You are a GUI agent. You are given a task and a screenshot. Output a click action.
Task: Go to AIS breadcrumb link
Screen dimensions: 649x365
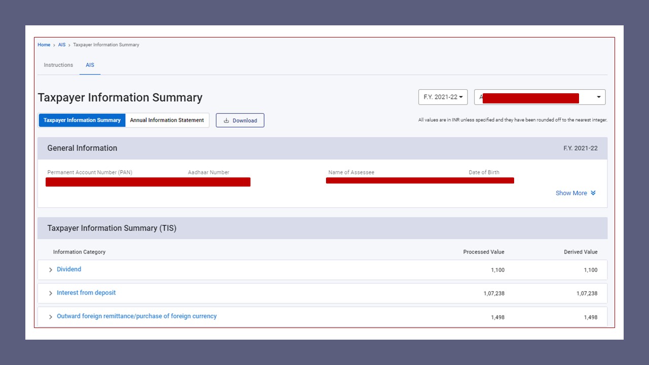(62, 45)
